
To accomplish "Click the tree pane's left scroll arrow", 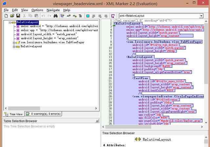I will pos(6,108).
